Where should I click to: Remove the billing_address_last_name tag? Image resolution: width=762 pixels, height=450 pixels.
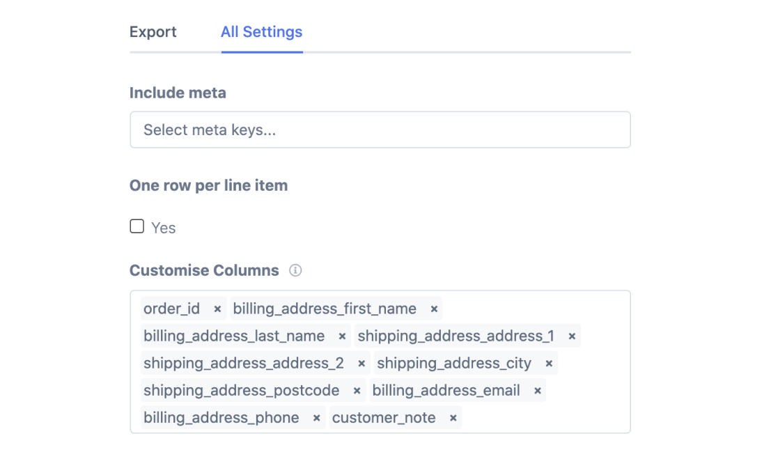click(342, 336)
